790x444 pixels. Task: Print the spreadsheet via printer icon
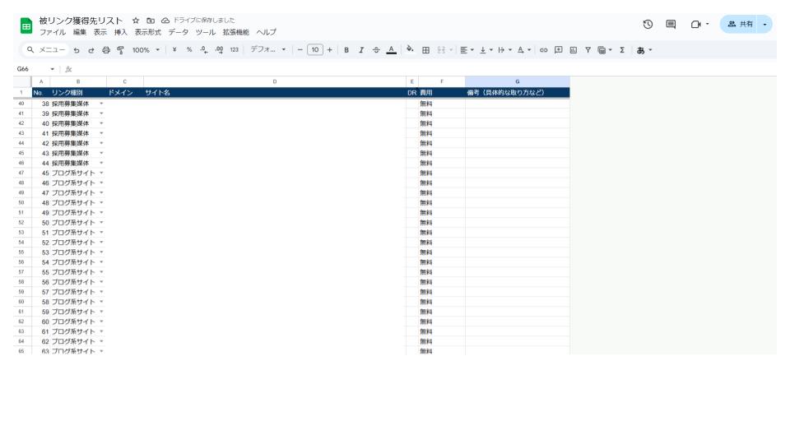106,50
